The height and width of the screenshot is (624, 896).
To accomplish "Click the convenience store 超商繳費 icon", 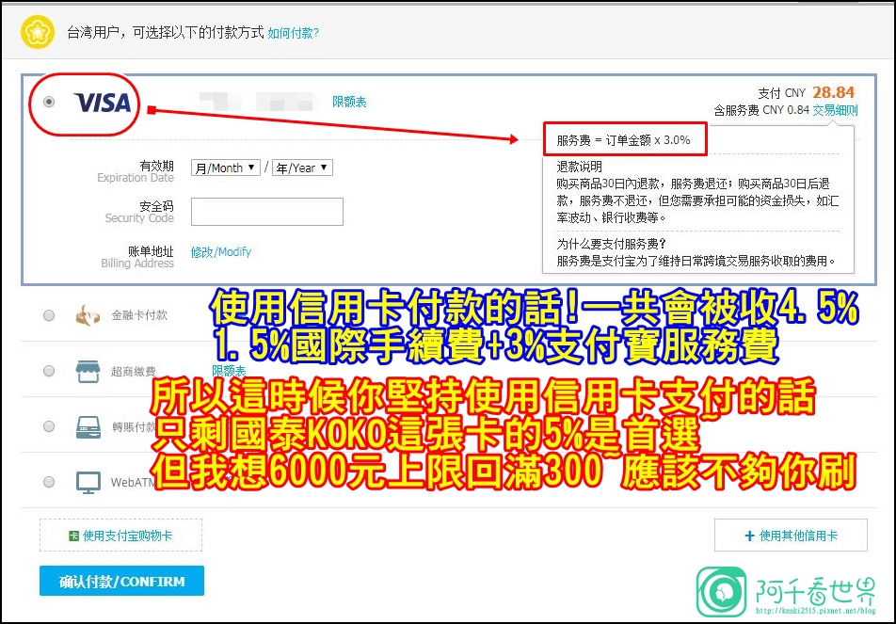I will 88,372.
